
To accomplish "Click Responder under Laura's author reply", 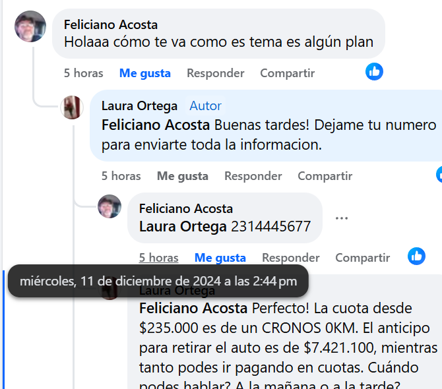I will tap(253, 176).
